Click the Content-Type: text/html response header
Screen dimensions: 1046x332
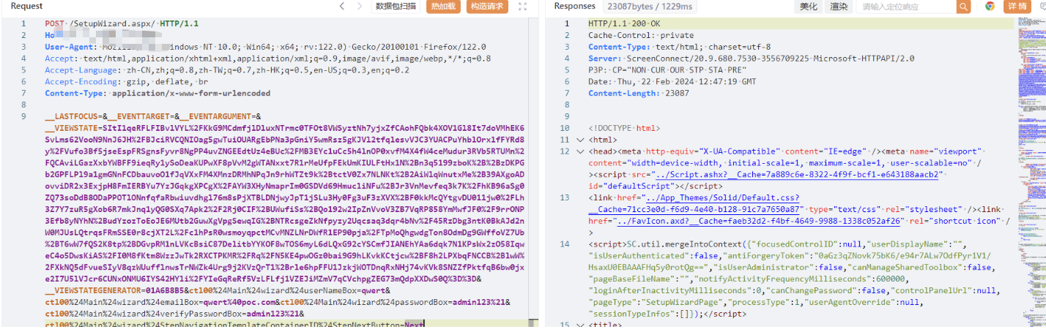coord(679,47)
